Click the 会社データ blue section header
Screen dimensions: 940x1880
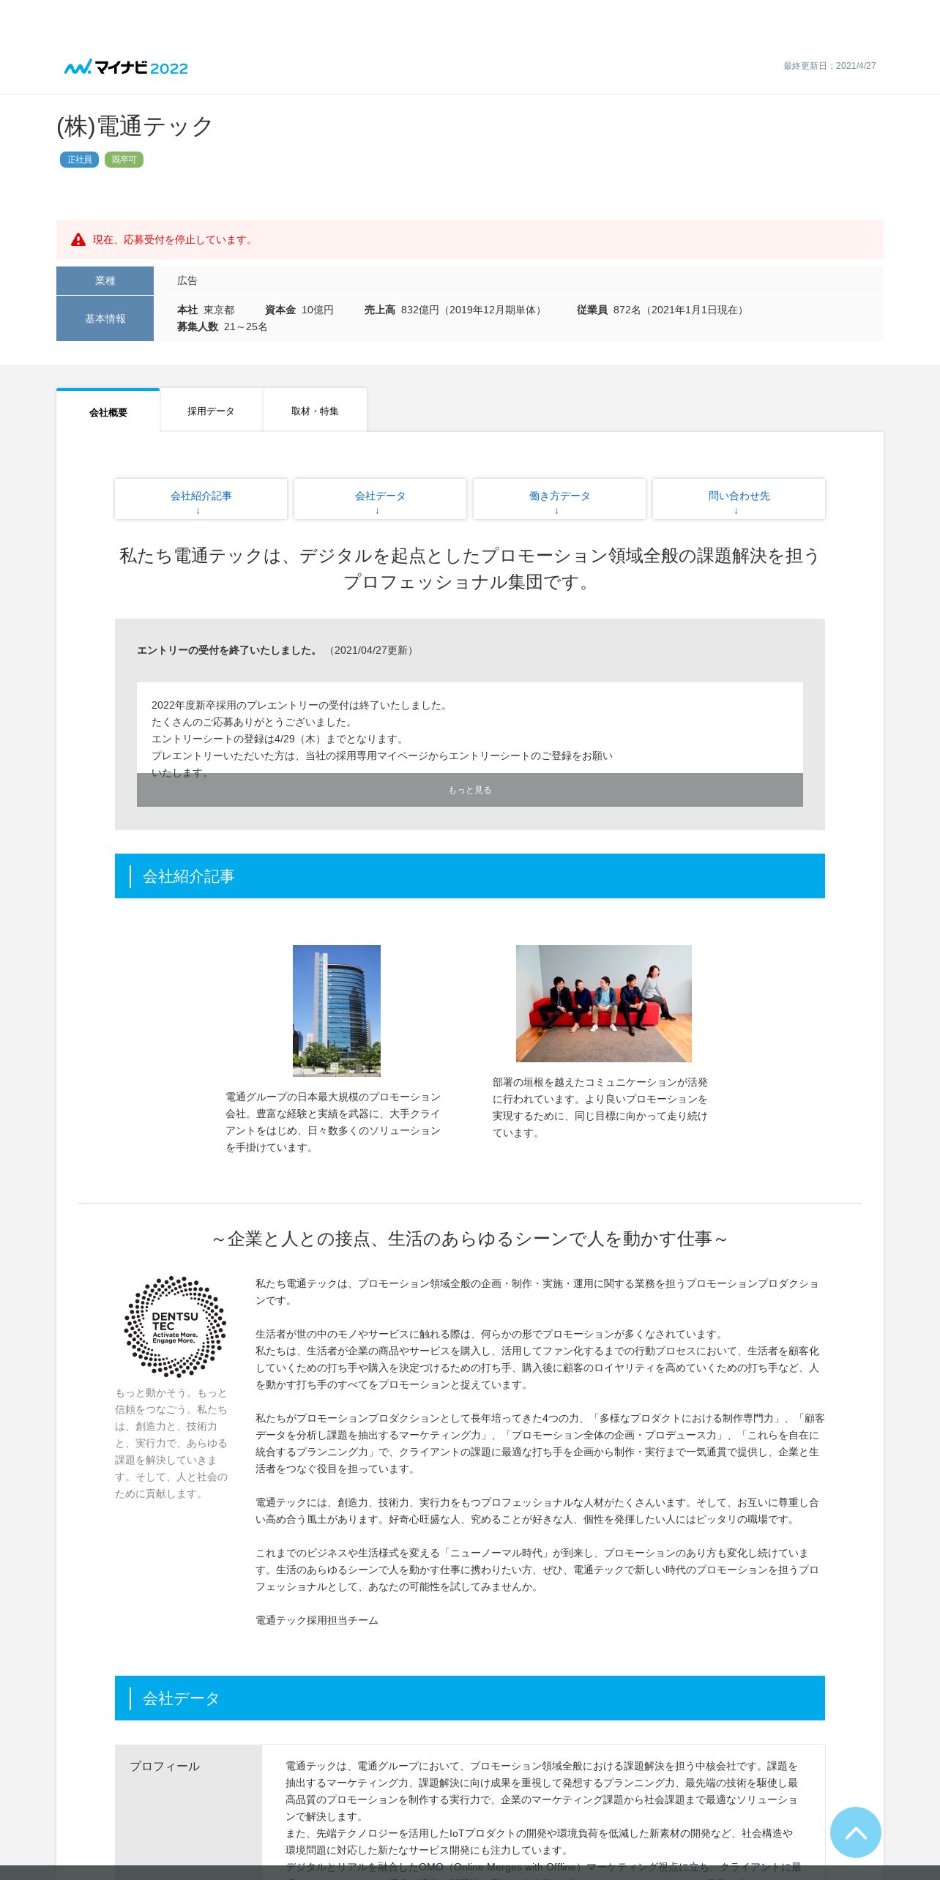coord(470,1698)
